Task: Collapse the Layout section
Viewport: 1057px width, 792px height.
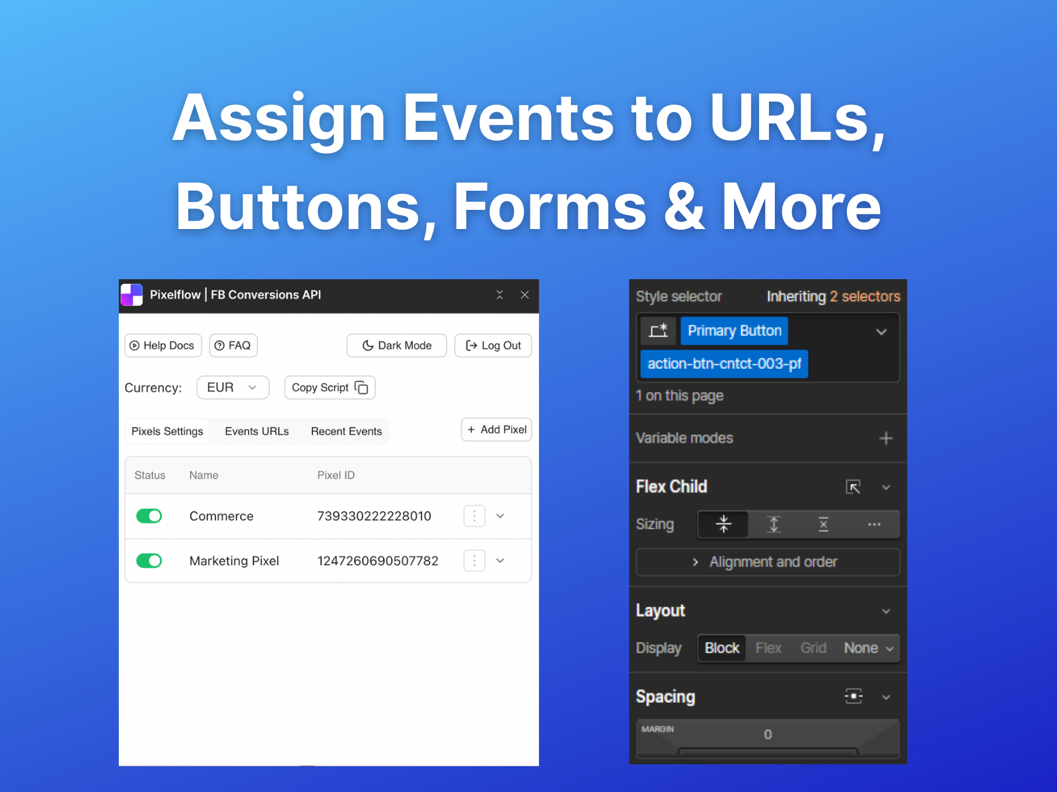Action: point(886,611)
